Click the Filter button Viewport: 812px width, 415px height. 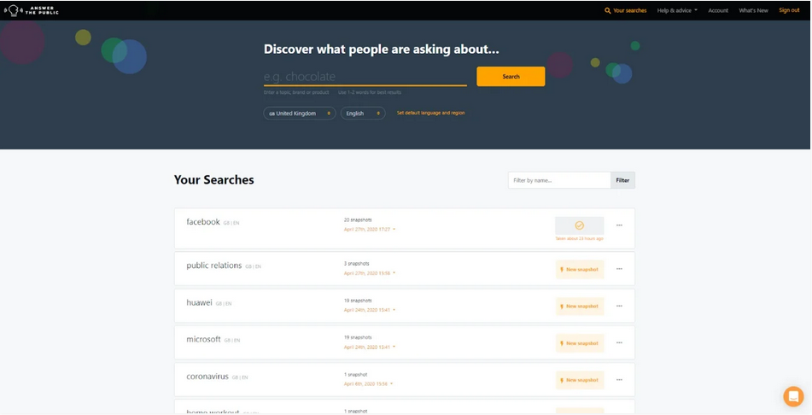(622, 180)
